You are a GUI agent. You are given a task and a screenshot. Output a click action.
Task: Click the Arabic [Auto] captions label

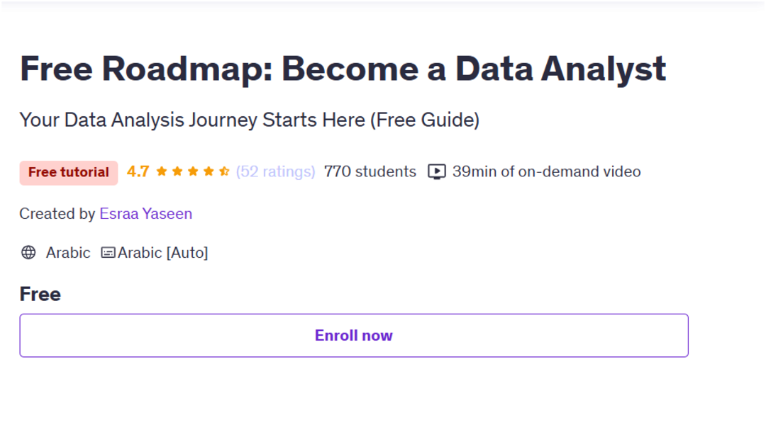click(162, 253)
